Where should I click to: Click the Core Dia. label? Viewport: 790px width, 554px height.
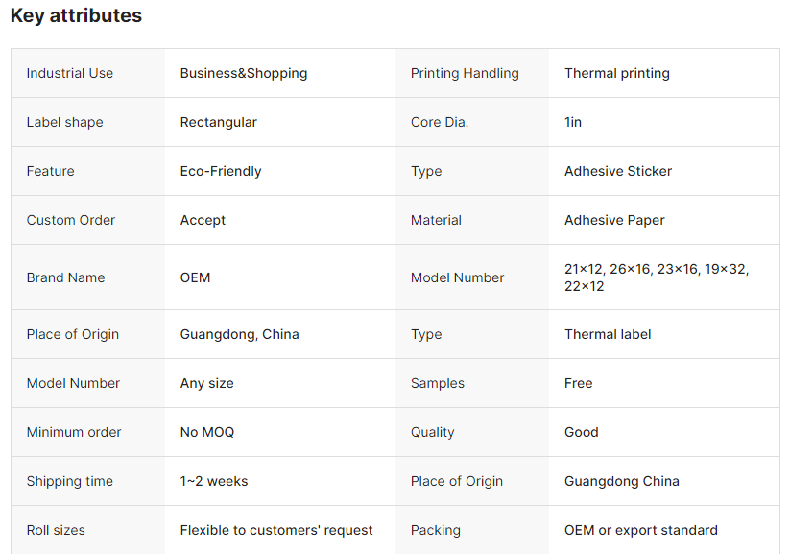coord(440,122)
